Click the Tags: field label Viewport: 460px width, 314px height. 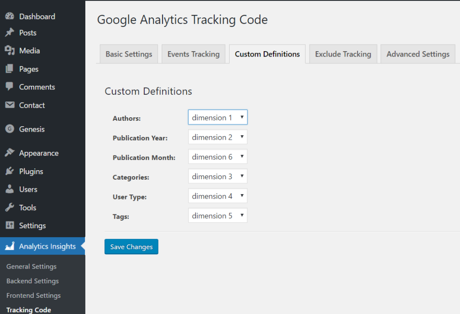point(121,217)
